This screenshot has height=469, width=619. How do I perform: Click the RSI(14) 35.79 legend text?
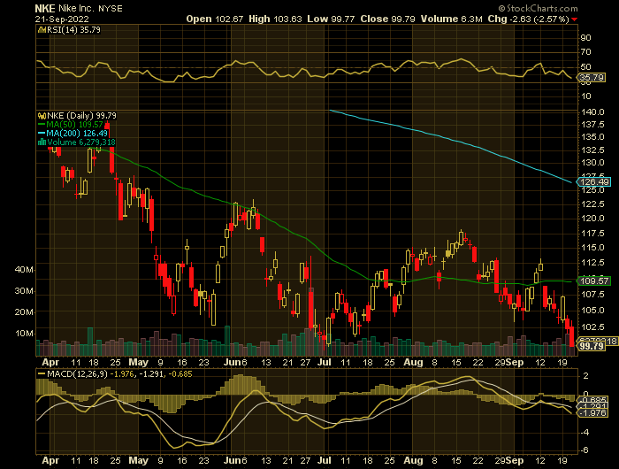point(73,30)
